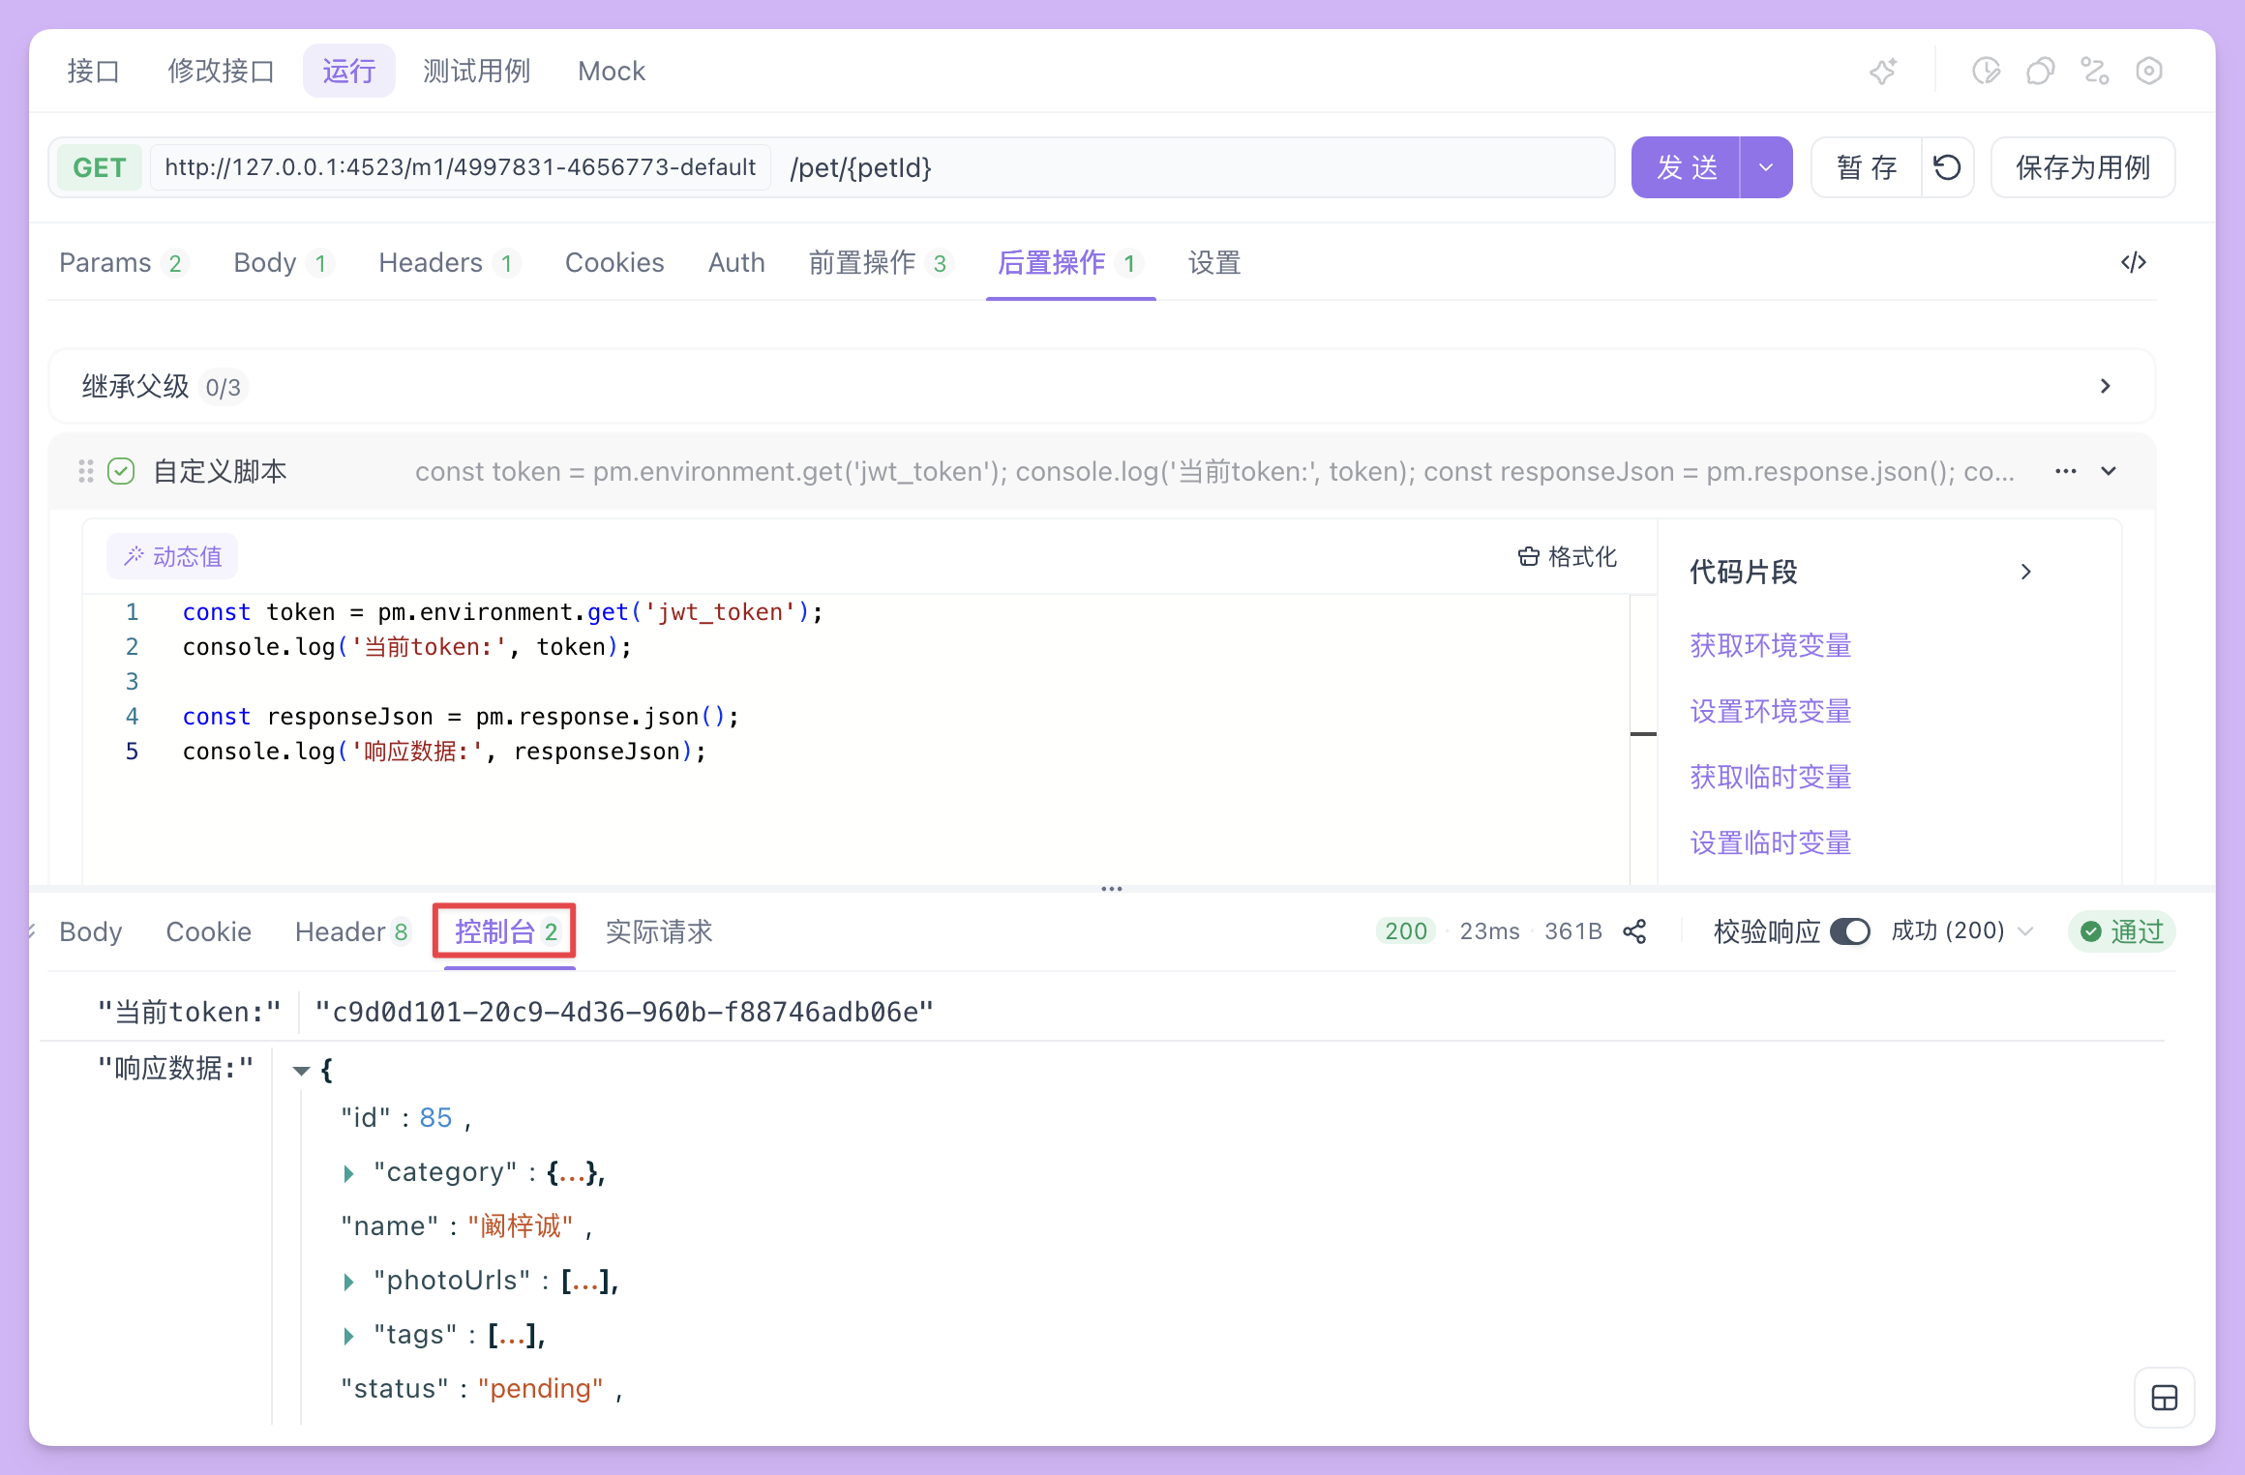Select the 运行 tab
This screenshot has width=2245, height=1475.
[x=348, y=71]
